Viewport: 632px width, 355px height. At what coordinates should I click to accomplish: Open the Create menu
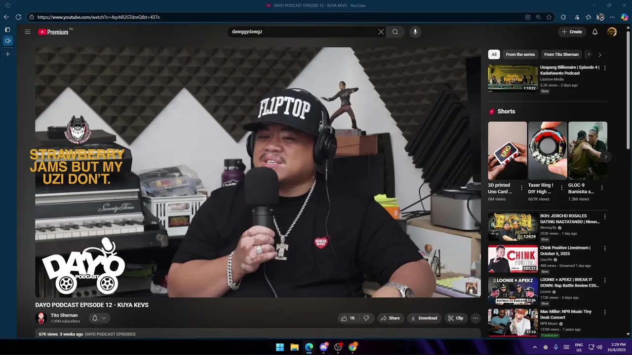click(x=572, y=32)
